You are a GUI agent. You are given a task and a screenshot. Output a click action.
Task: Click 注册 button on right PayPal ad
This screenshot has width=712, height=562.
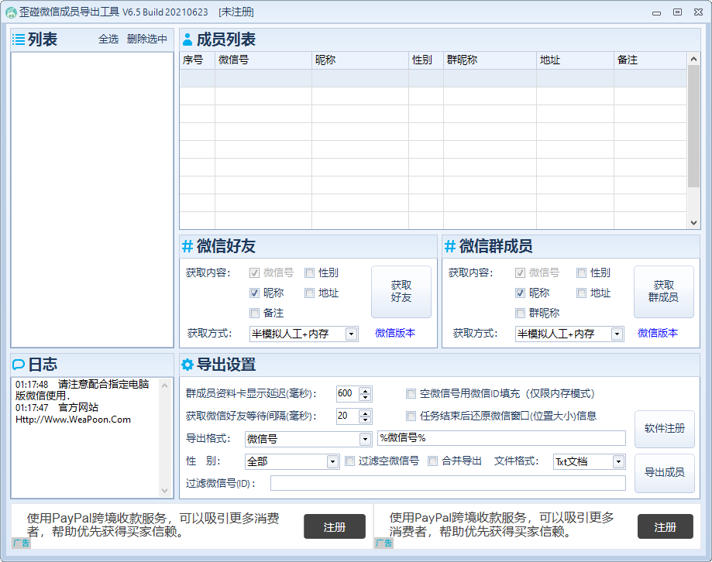click(x=666, y=526)
